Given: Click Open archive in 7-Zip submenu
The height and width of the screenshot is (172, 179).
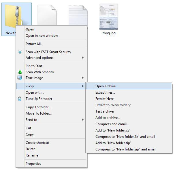Looking at the screenshot, I should pyautogui.click(x=129, y=86).
